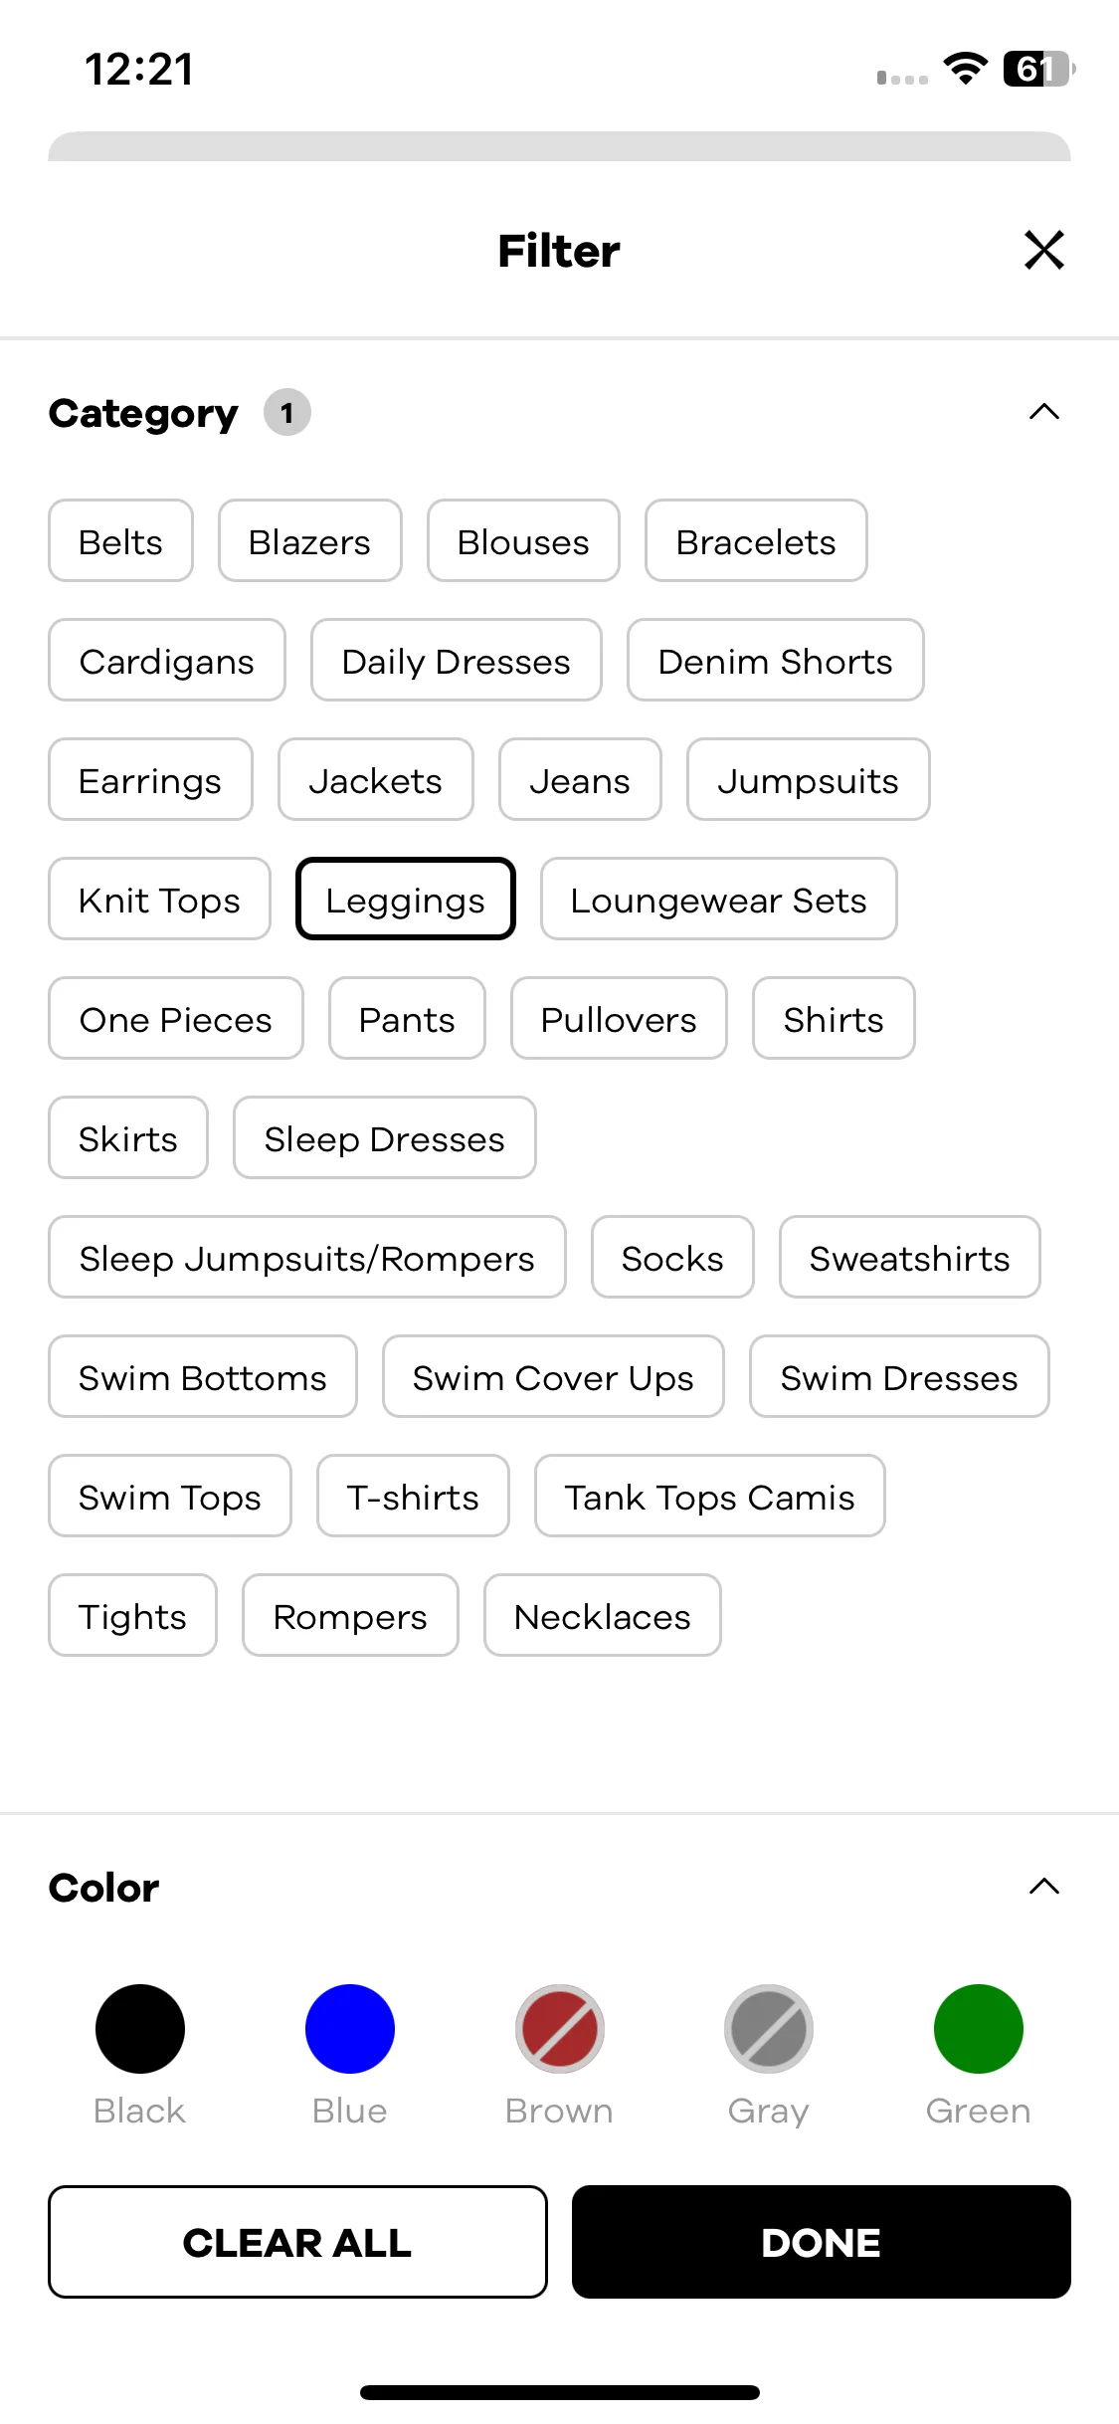Tap the crossed-out Gray color swatch
1119x2424 pixels.
[769, 2029]
